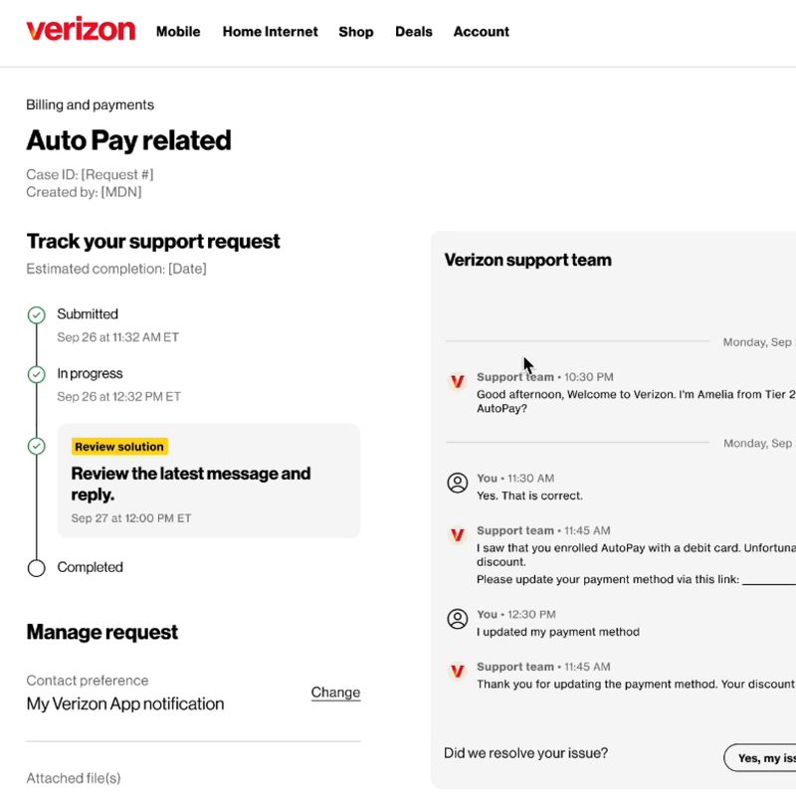
Task: Click user avatar on 12:30 PM message
Action: point(458,619)
